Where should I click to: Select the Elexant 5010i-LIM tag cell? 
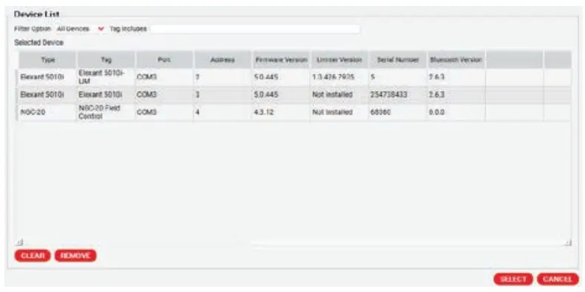106,78
